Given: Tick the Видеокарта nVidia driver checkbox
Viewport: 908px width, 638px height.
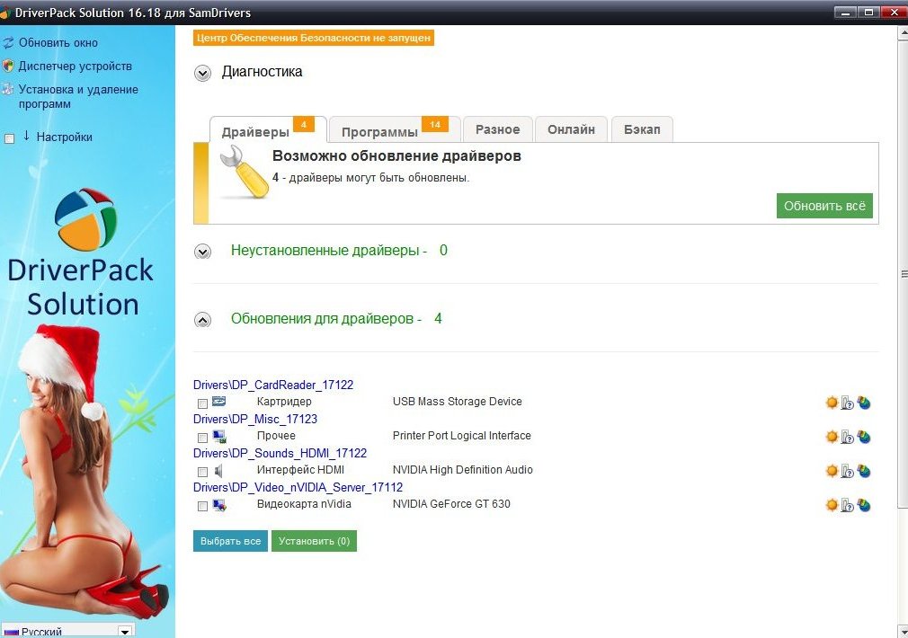Looking at the screenshot, I should [202, 506].
